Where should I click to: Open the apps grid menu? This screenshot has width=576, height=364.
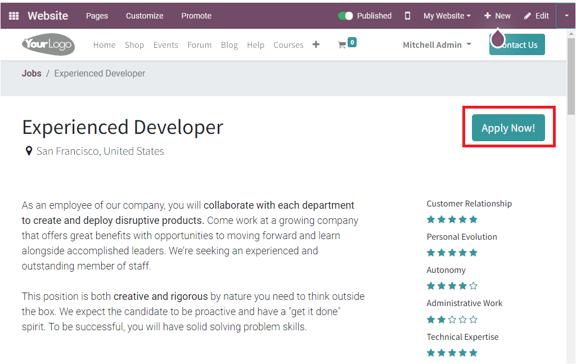[13, 15]
